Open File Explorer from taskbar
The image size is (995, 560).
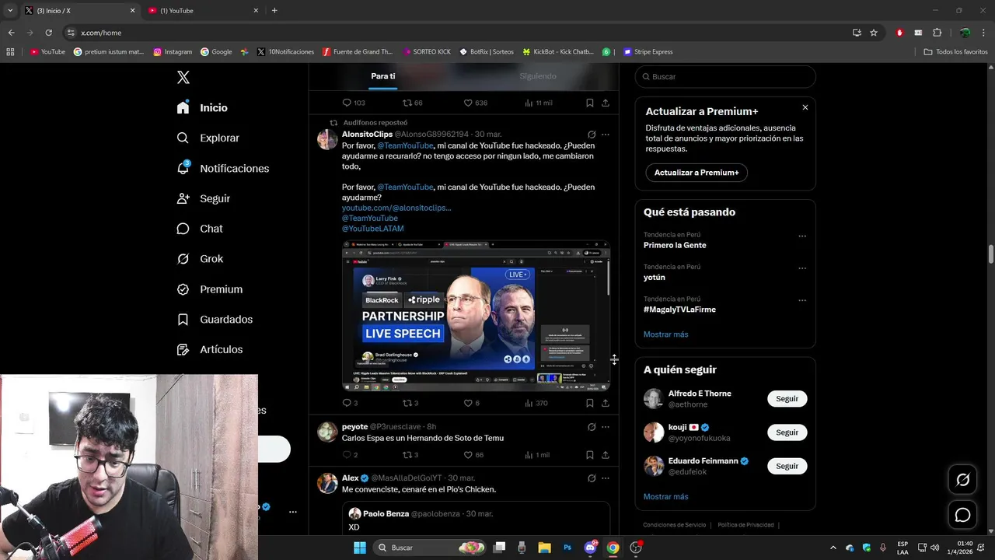pos(544,548)
